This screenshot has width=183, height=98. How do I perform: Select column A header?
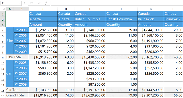click(x=10, y=9)
